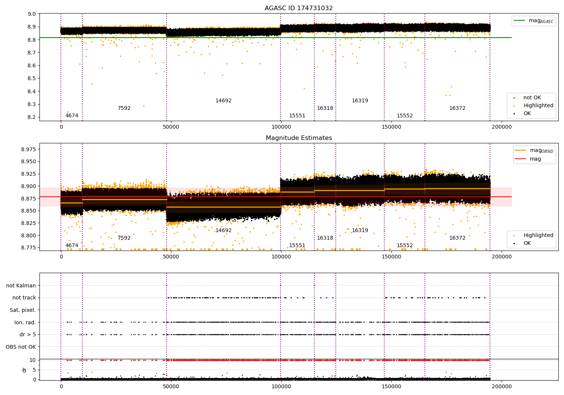Click the 50000 x-tick under the bottom panel
This screenshot has width=564, height=395.
[171, 386]
